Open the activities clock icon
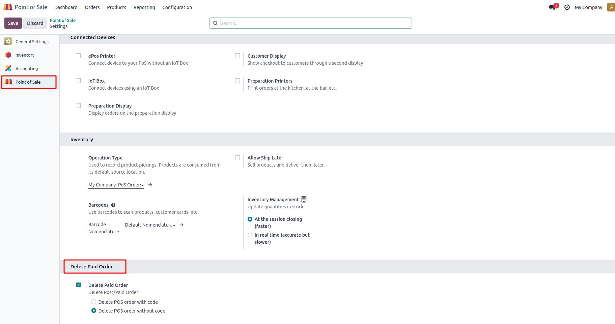 tap(567, 7)
